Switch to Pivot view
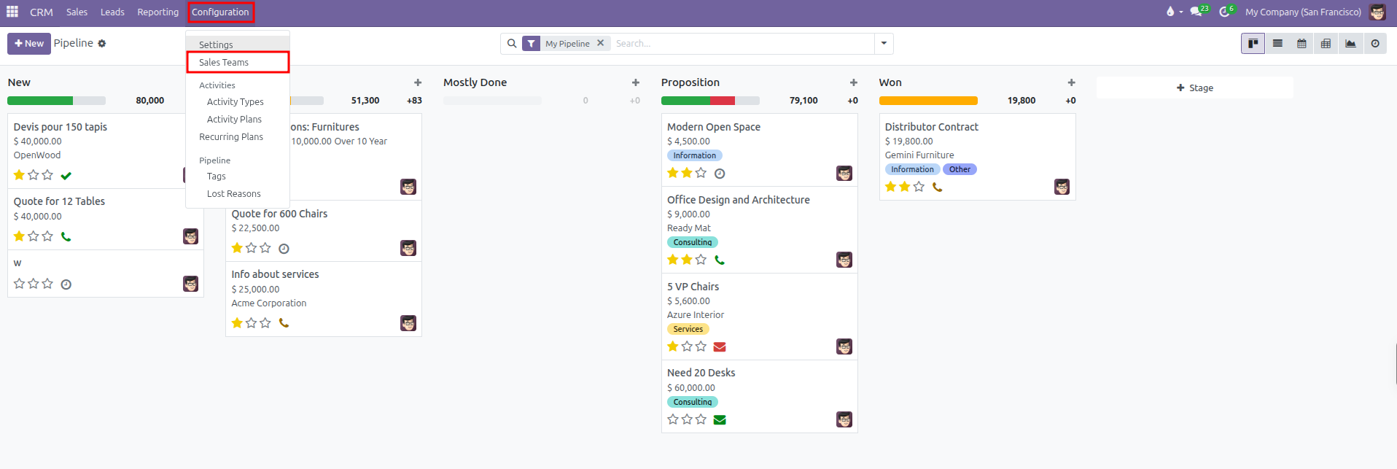 click(1326, 43)
